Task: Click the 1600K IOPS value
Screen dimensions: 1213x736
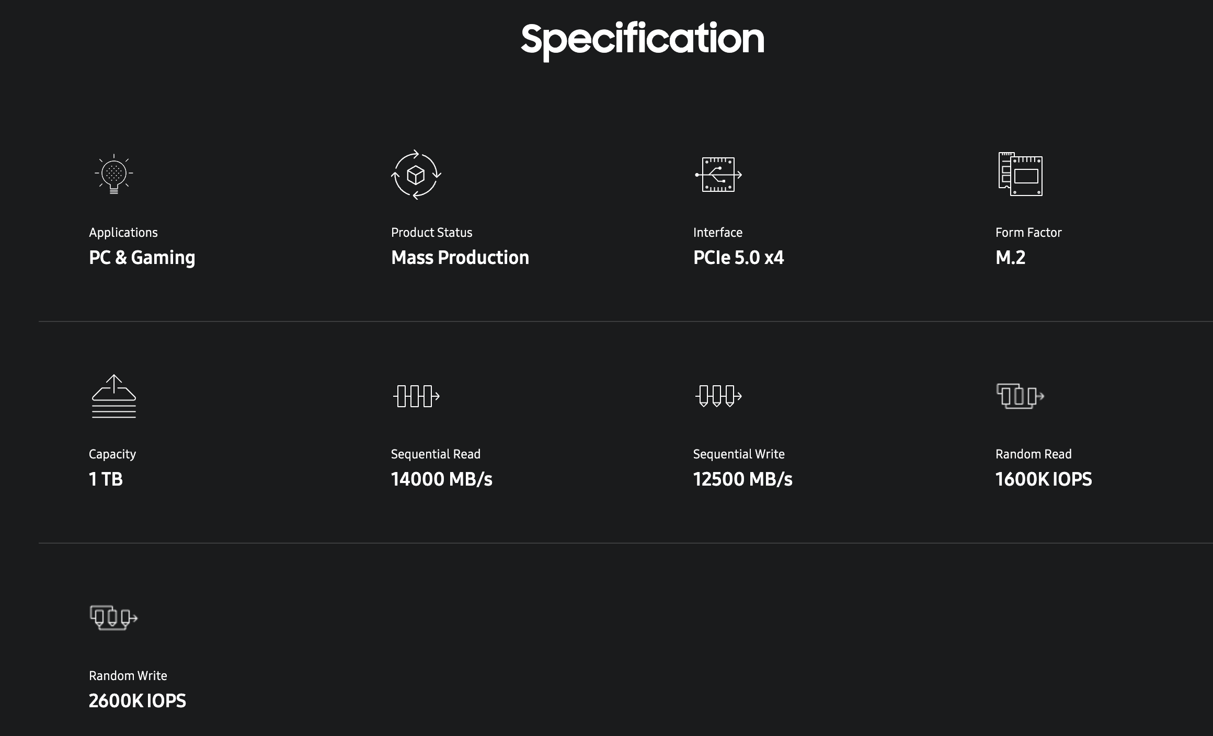Action: pos(1044,479)
